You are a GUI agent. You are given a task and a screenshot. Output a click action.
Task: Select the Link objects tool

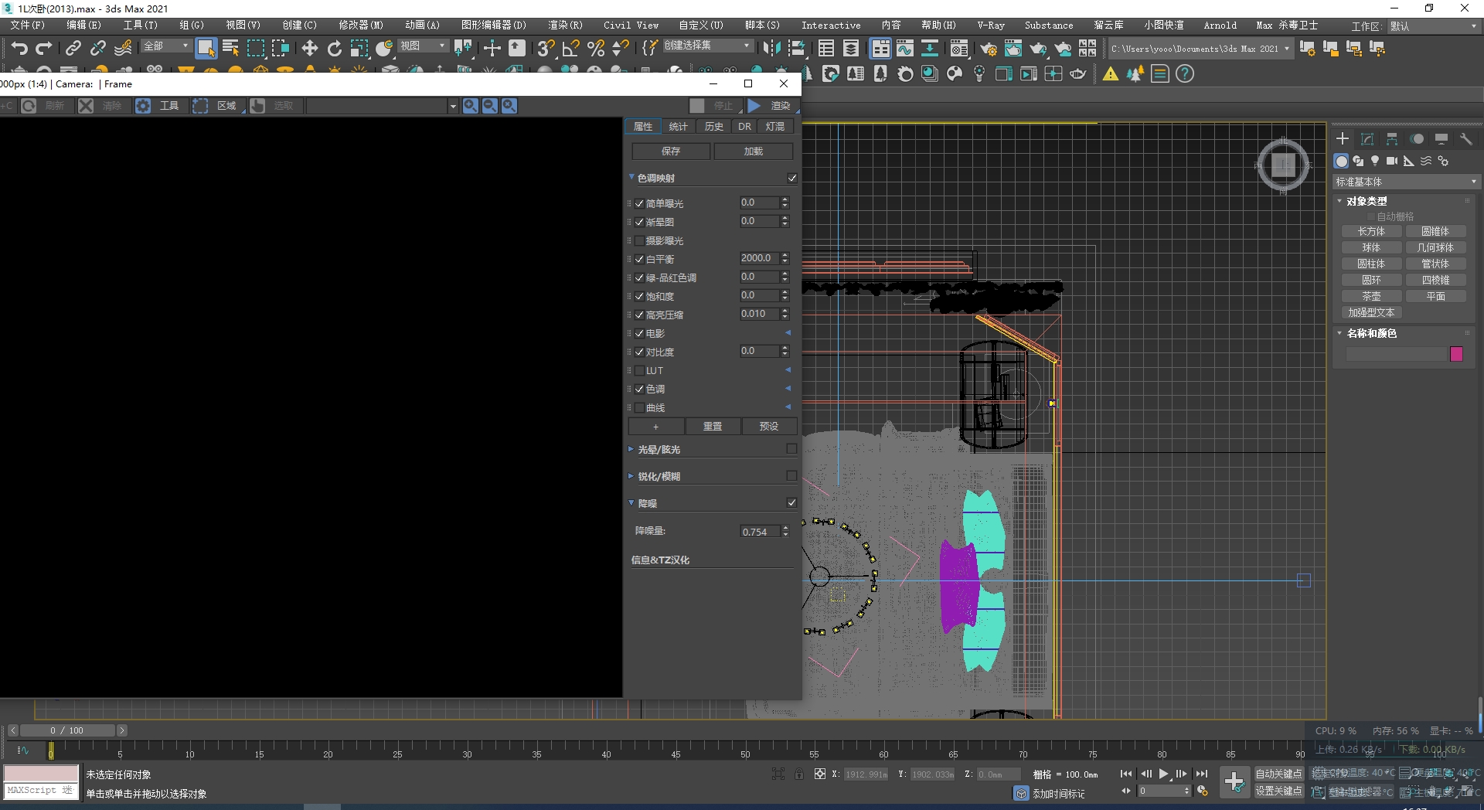[x=73, y=49]
